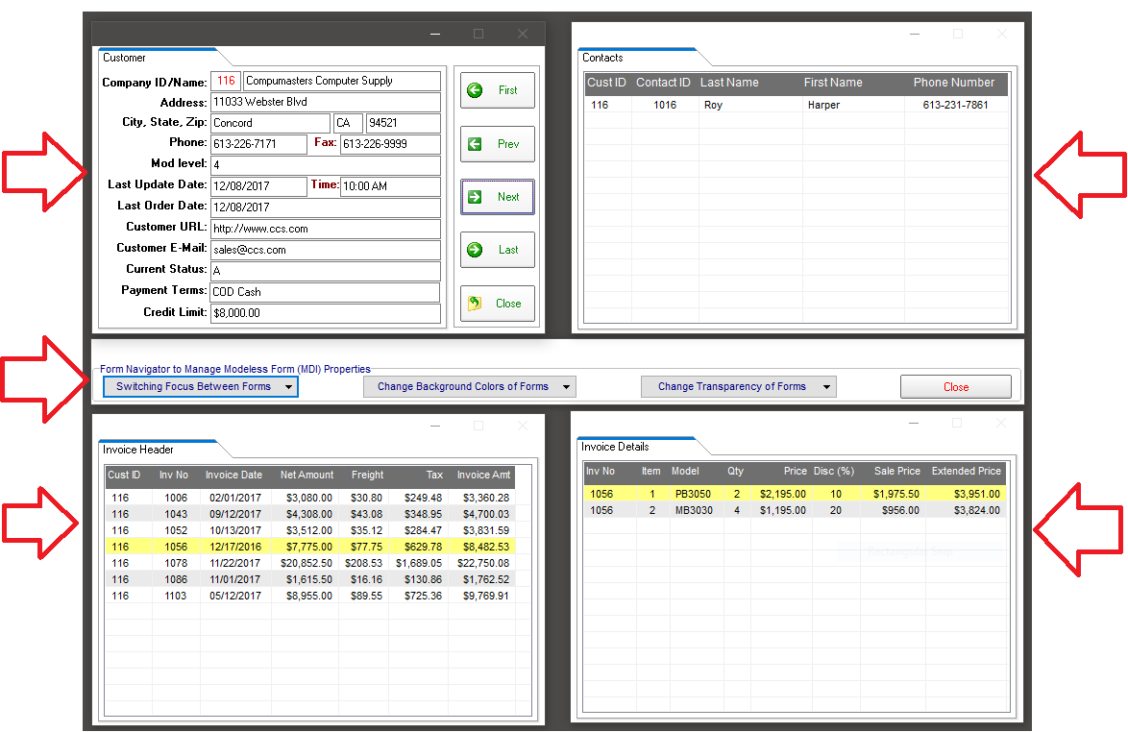This screenshot has width=1128, height=732.
Task: Click the Prev left-arrow icon
Action: 475,144
